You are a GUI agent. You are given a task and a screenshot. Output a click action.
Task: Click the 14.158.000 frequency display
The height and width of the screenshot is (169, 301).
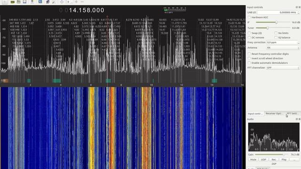tap(82, 10)
